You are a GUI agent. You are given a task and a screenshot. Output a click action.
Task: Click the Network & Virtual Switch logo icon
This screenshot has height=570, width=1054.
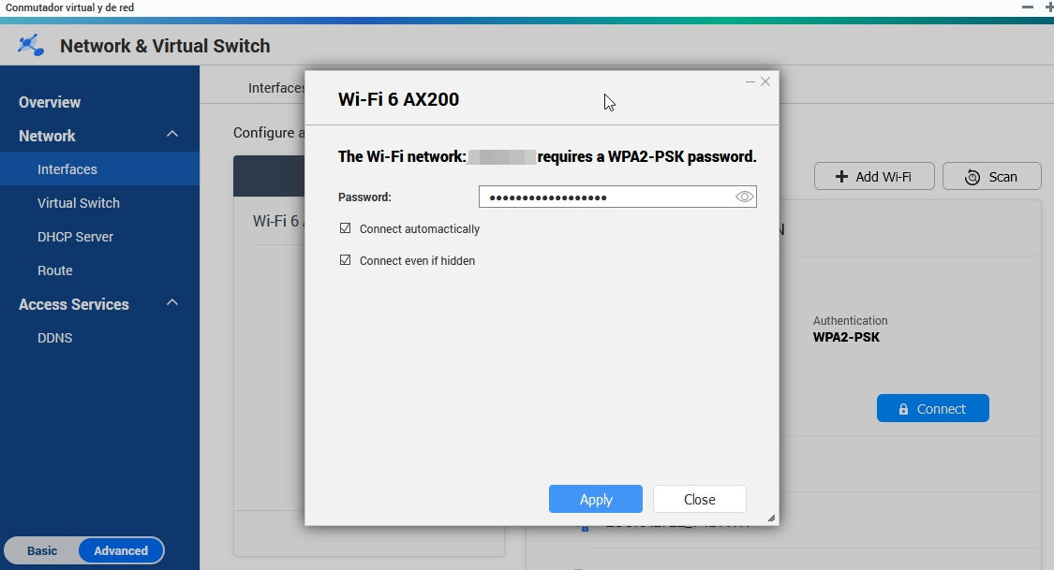click(x=31, y=45)
